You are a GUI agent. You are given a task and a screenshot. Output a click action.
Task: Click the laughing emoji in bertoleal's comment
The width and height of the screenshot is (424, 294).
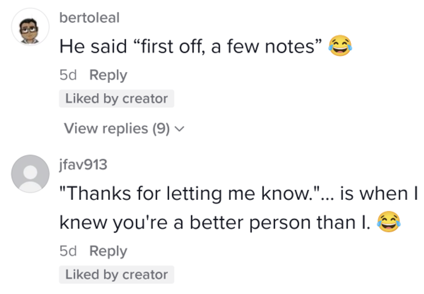click(340, 46)
